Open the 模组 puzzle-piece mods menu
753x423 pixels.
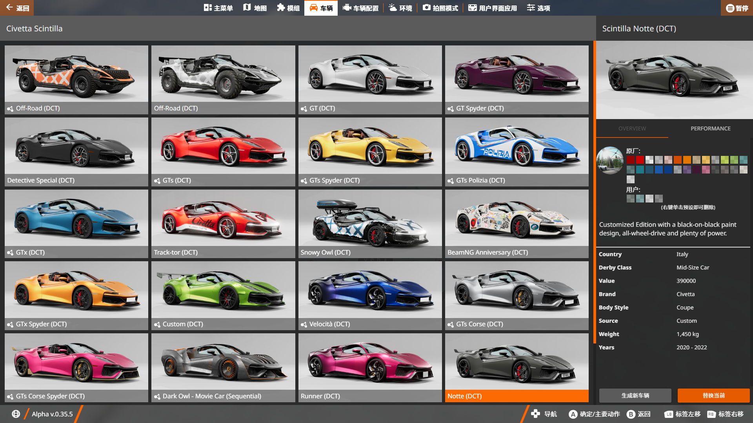tap(280, 7)
